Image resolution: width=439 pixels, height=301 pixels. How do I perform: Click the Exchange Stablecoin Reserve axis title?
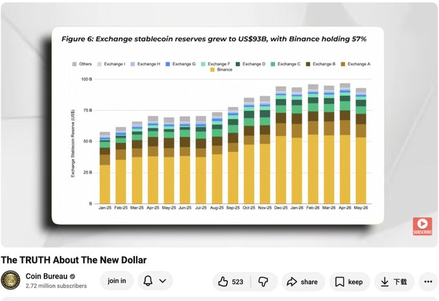73,143
